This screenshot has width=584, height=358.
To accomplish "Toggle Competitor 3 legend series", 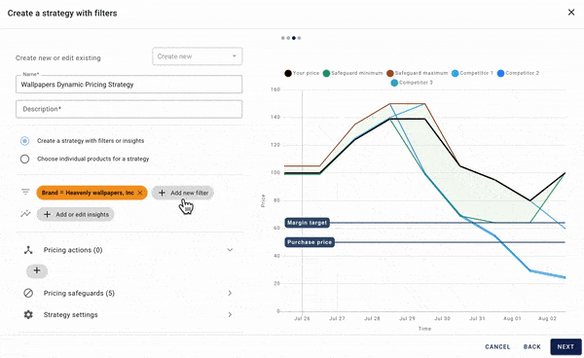I will (412, 83).
